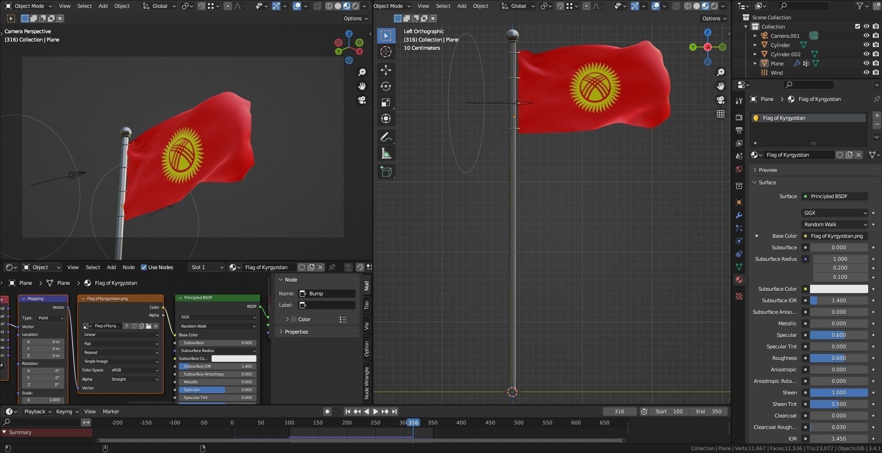Open Modifier properties wrench tab

pos(739,215)
